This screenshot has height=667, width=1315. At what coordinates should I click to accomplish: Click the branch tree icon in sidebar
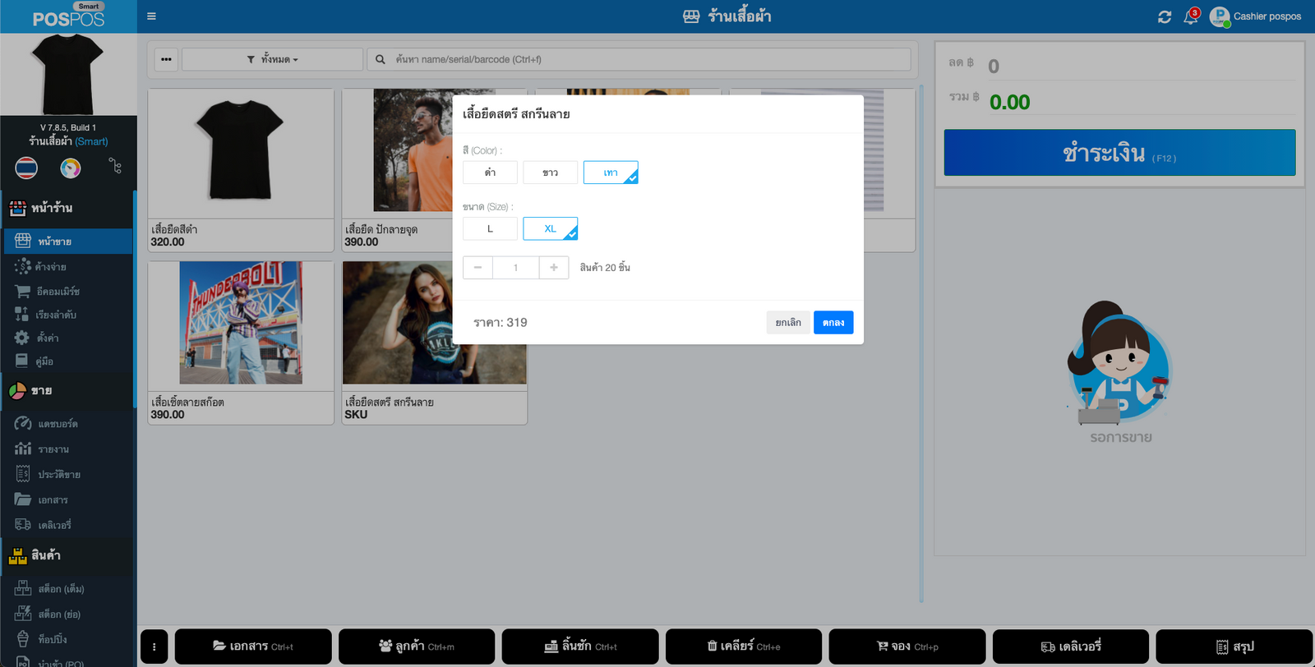click(x=115, y=167)
